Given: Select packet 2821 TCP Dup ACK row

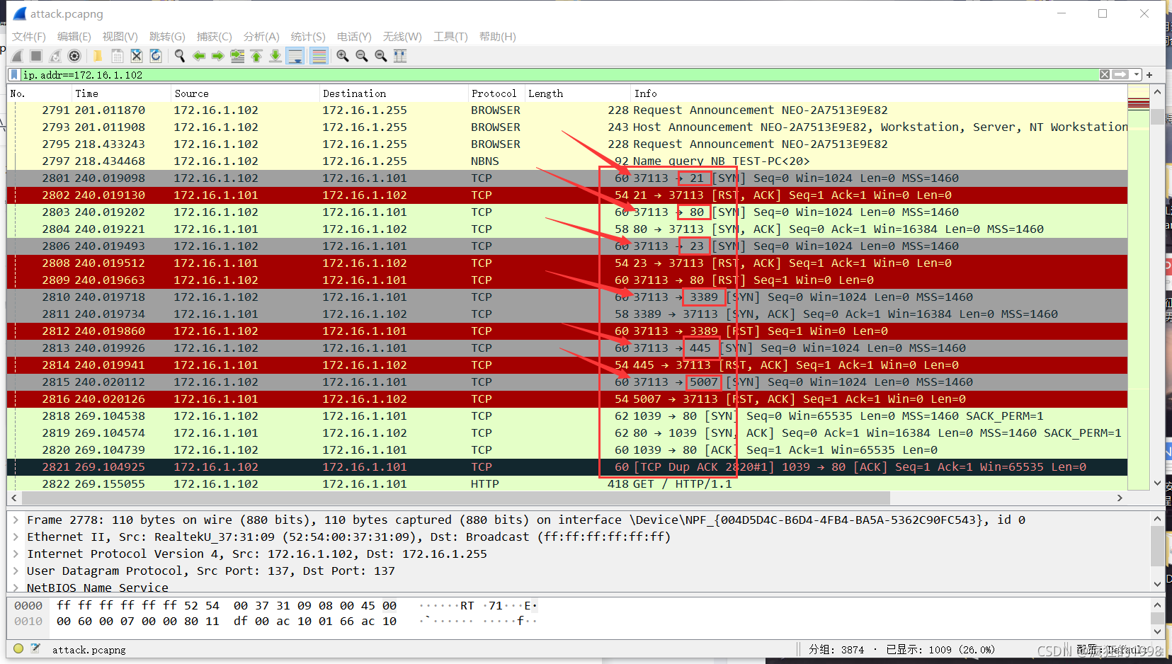Looking at the screenshot, I should pyautogui.click(x=567, y=467).
